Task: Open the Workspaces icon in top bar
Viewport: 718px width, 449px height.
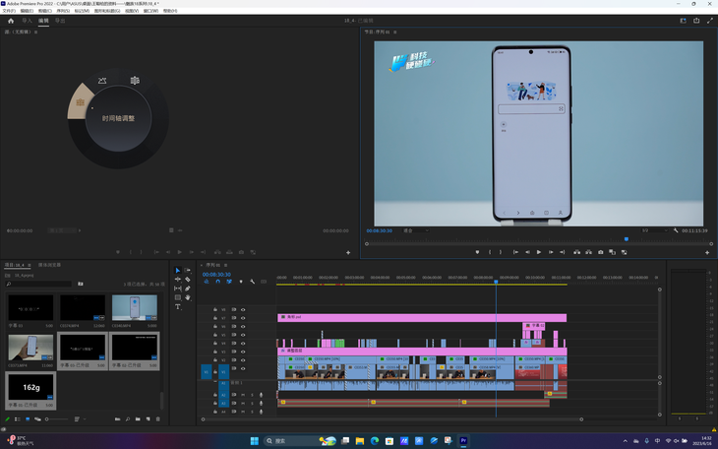Action: (x=684, y=21)
